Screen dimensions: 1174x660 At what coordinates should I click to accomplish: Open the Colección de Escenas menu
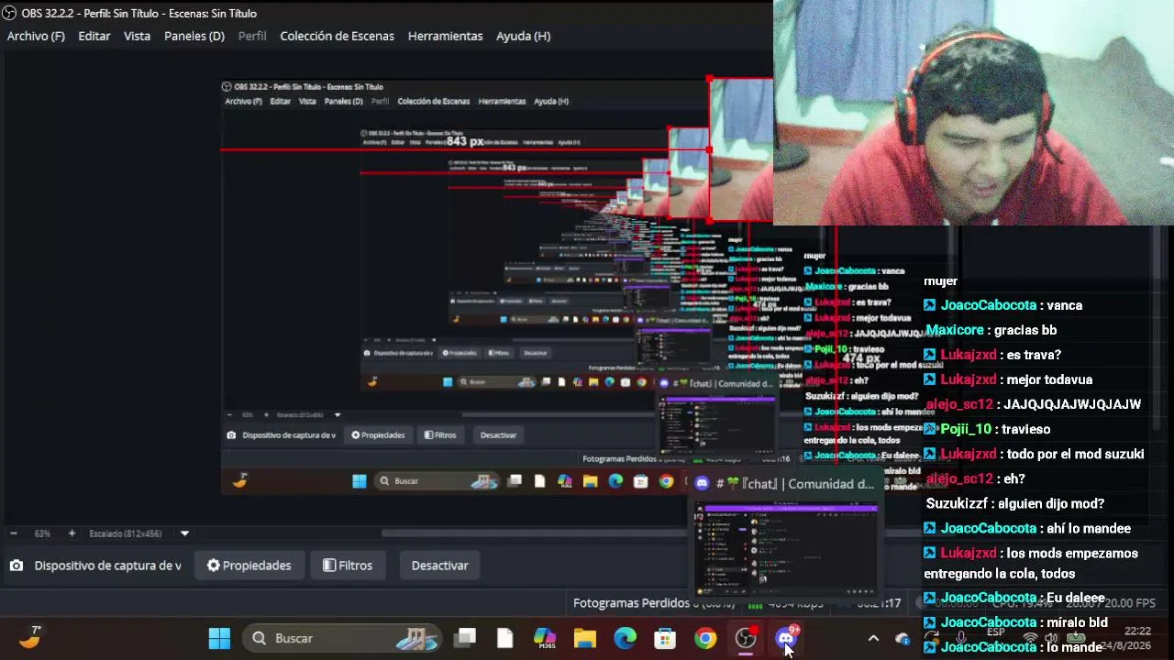point(337,36)
